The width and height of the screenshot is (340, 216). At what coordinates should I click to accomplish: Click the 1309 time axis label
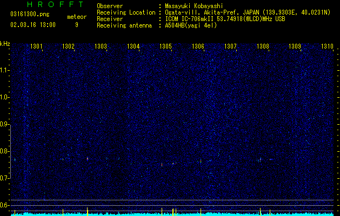point(295,46)
